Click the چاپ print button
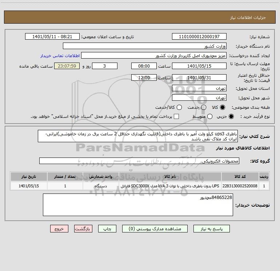 [x=107, y=229]
